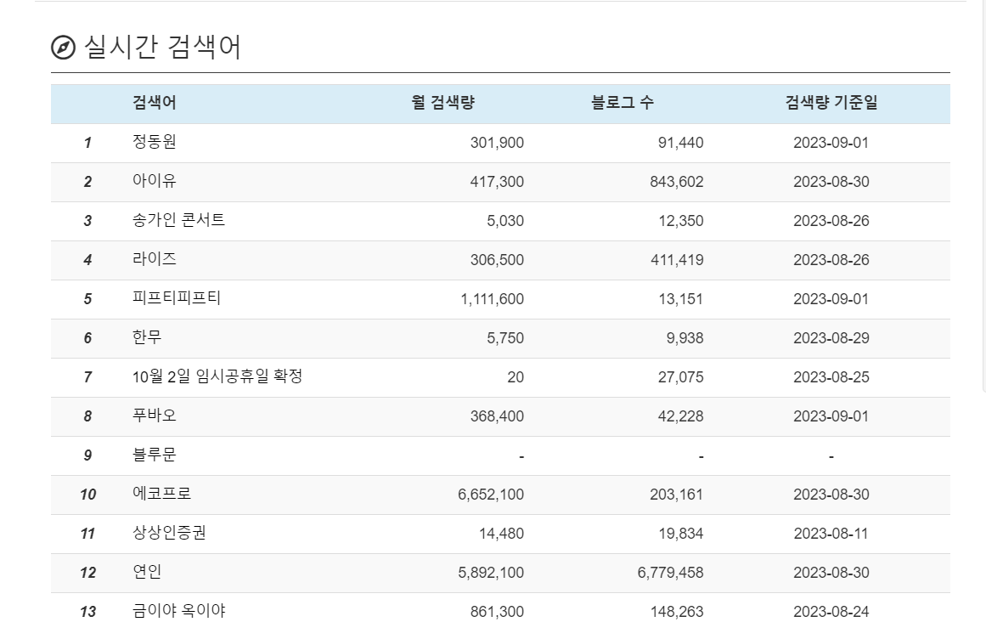Open the 정동원 search term entry

[155, 142]
